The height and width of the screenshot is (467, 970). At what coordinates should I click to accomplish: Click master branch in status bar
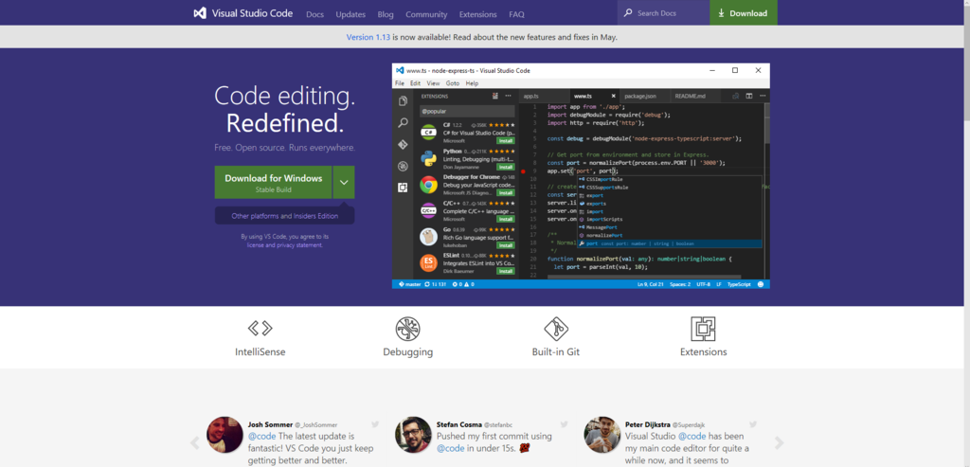pyautogui.click(x=409, y=284)
